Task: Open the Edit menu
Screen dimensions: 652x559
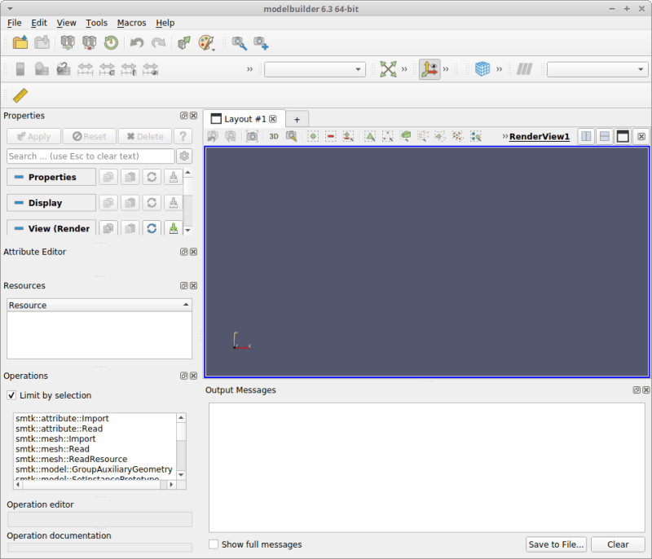Action: [x=39, y=23]
